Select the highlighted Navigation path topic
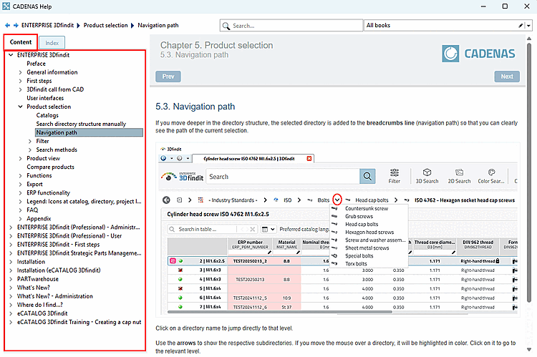Image resolution: width=537 pixels, height=357 pixels. [89, 132]
